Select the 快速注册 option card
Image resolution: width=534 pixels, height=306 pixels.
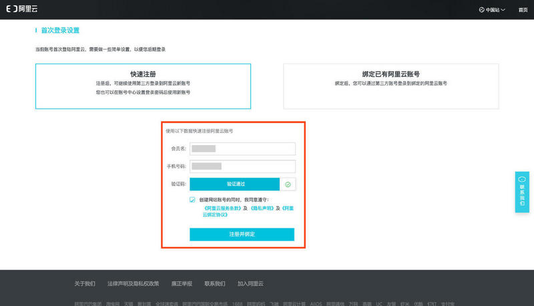click(143, 86)
